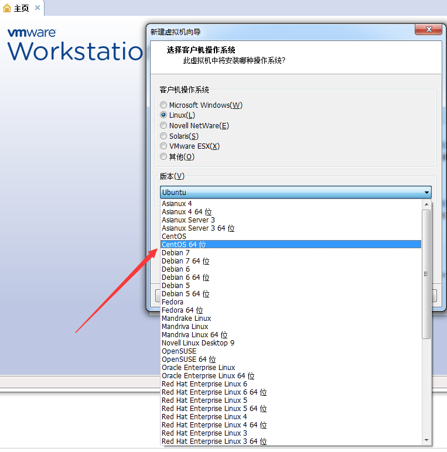Choose CentOS 64 位 from the version list
447x452 pixels.
pyautogui.click(x=184, y=245)
